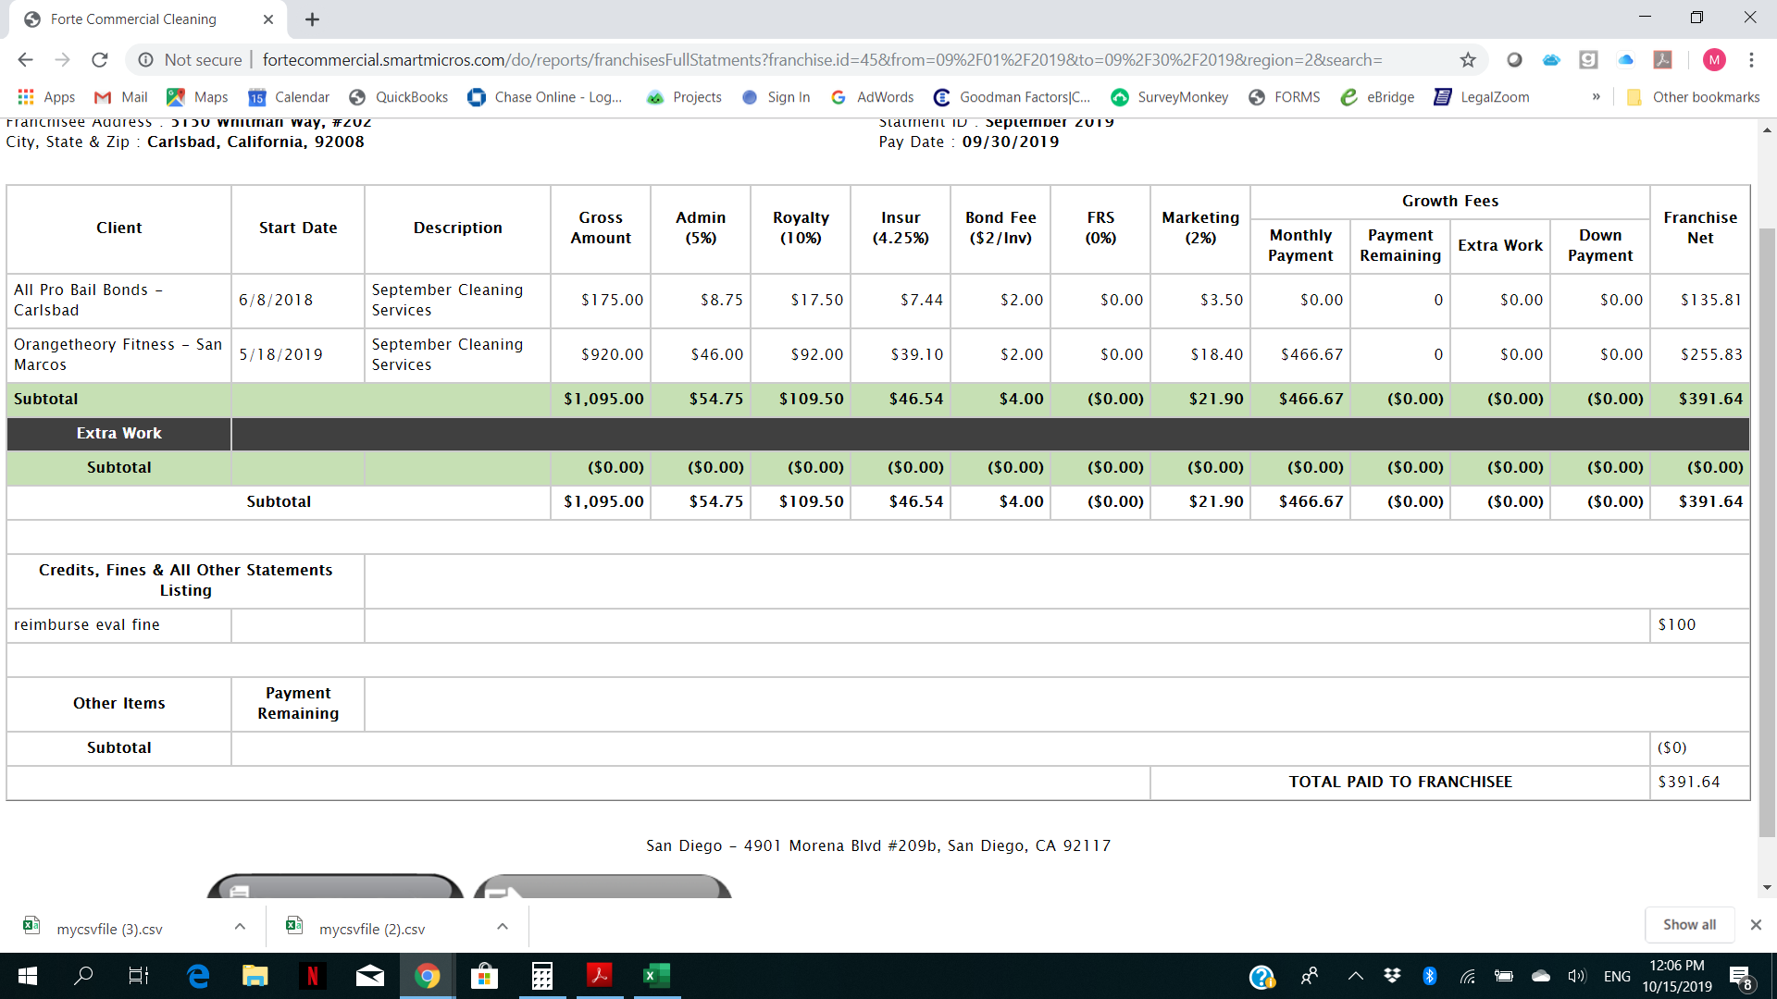Click the address bar URL field
Viewport: 1777px width, 999px height.
point(822,60)
